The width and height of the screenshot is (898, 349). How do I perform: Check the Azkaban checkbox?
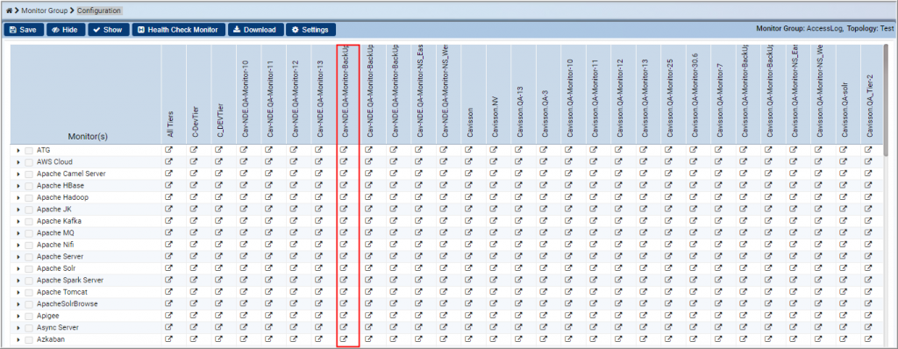point(29,340)
